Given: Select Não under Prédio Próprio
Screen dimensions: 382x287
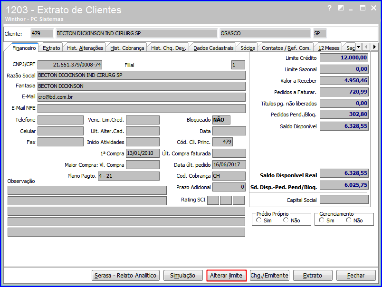Looking at the screenshot, I should (x=286, y=220).
